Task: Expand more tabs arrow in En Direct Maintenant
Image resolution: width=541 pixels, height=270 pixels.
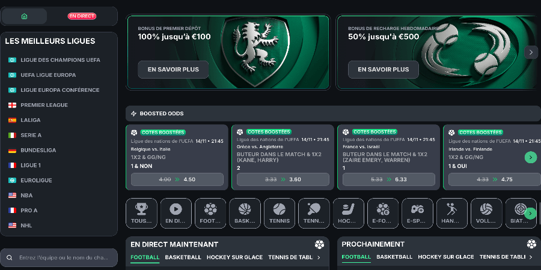Action: (x=319, y=257)
